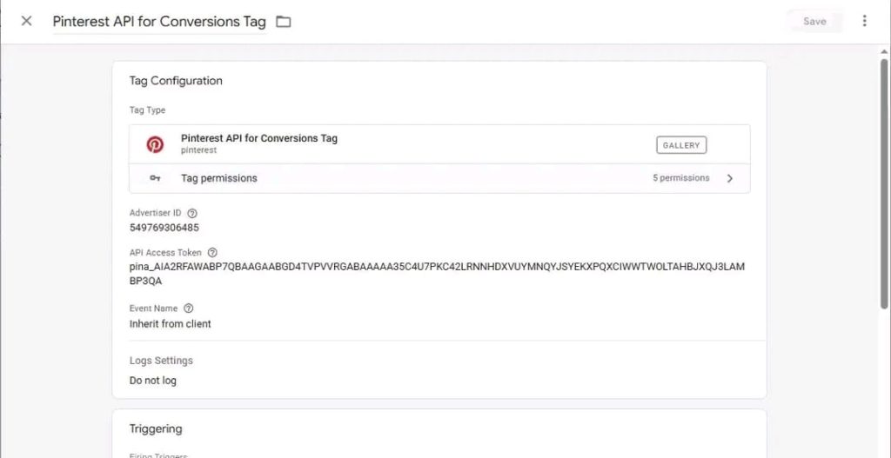Screen dimensions: 891x458
Task: Click the folder icon beside the tag name
Action: click(x=283, y=22)
